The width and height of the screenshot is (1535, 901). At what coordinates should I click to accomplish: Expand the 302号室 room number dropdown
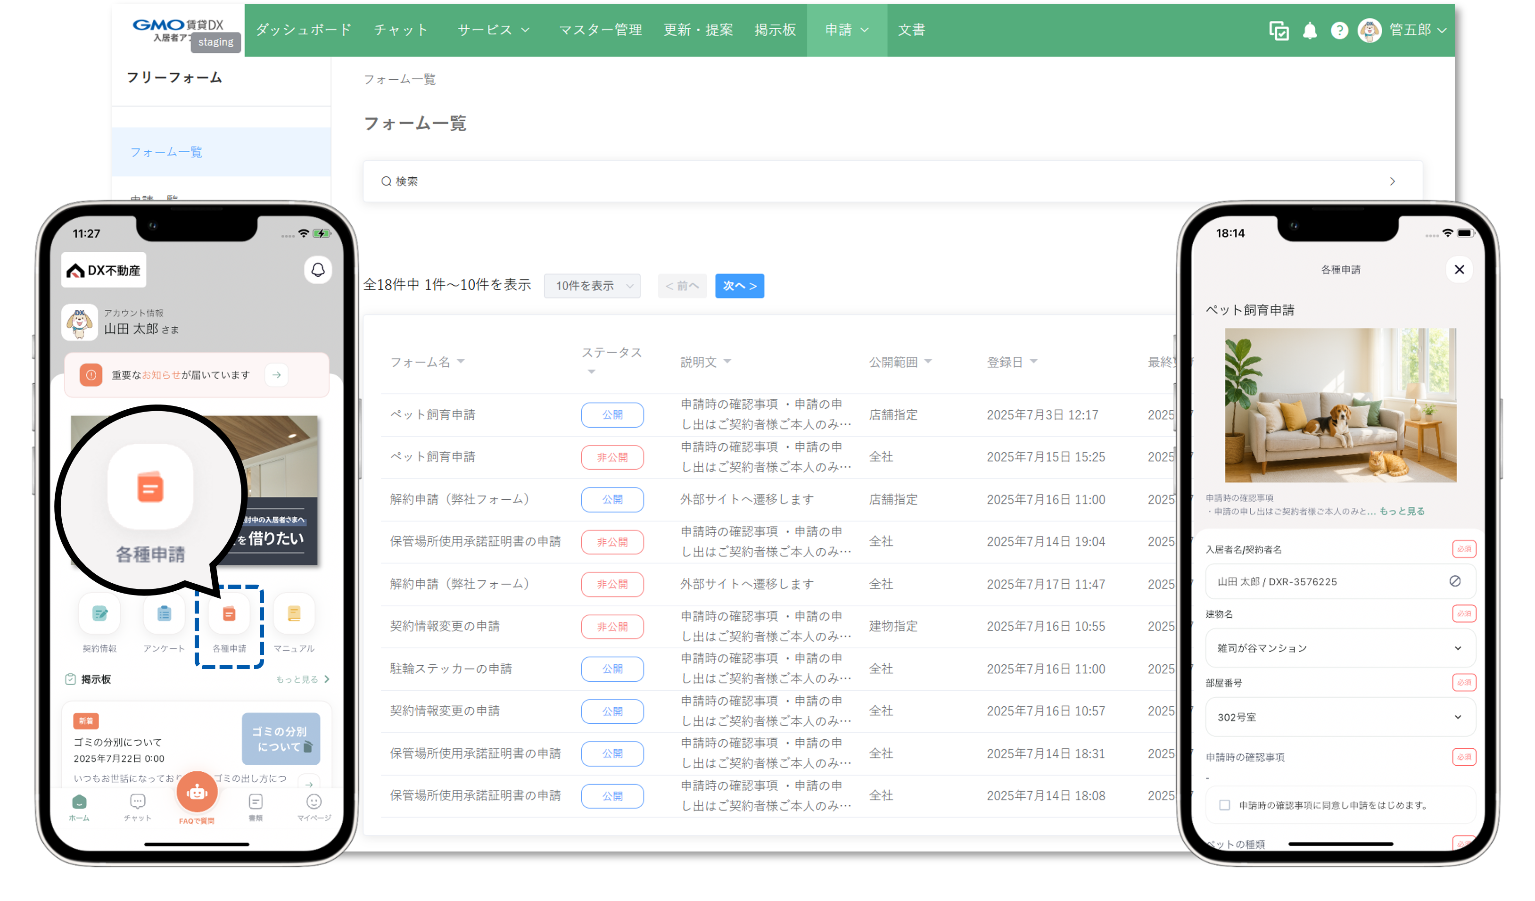1339,717
